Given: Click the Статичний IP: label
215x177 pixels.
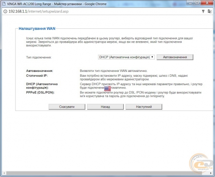Looking at the screenshot, I should [37, 76].
